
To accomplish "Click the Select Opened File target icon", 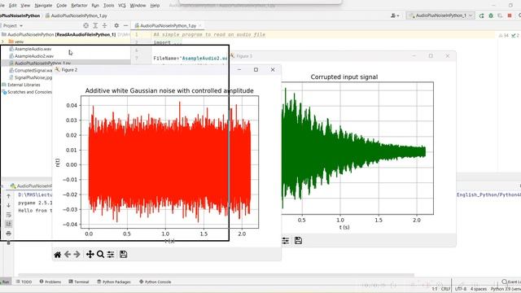I will [x=85, y=25].
